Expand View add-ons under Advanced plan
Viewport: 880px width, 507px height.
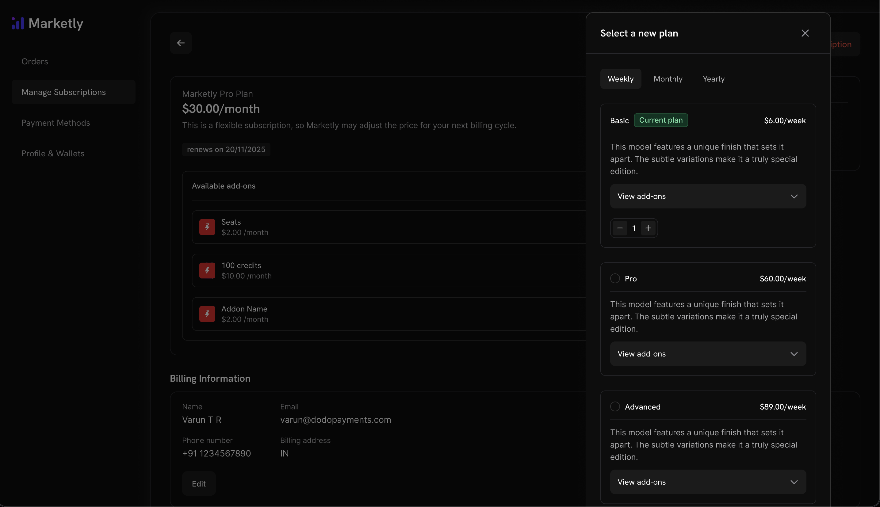(x=708, y=482)
